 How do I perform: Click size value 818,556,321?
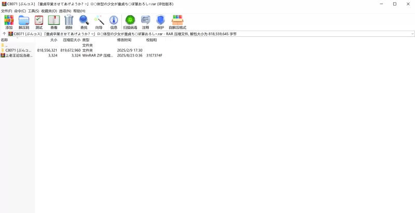47,50
